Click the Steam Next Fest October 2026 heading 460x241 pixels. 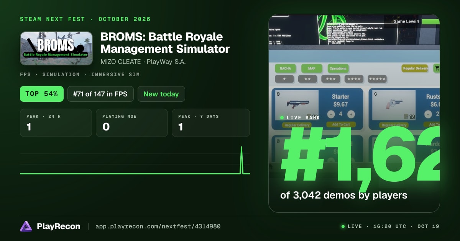tap(85, 19)
